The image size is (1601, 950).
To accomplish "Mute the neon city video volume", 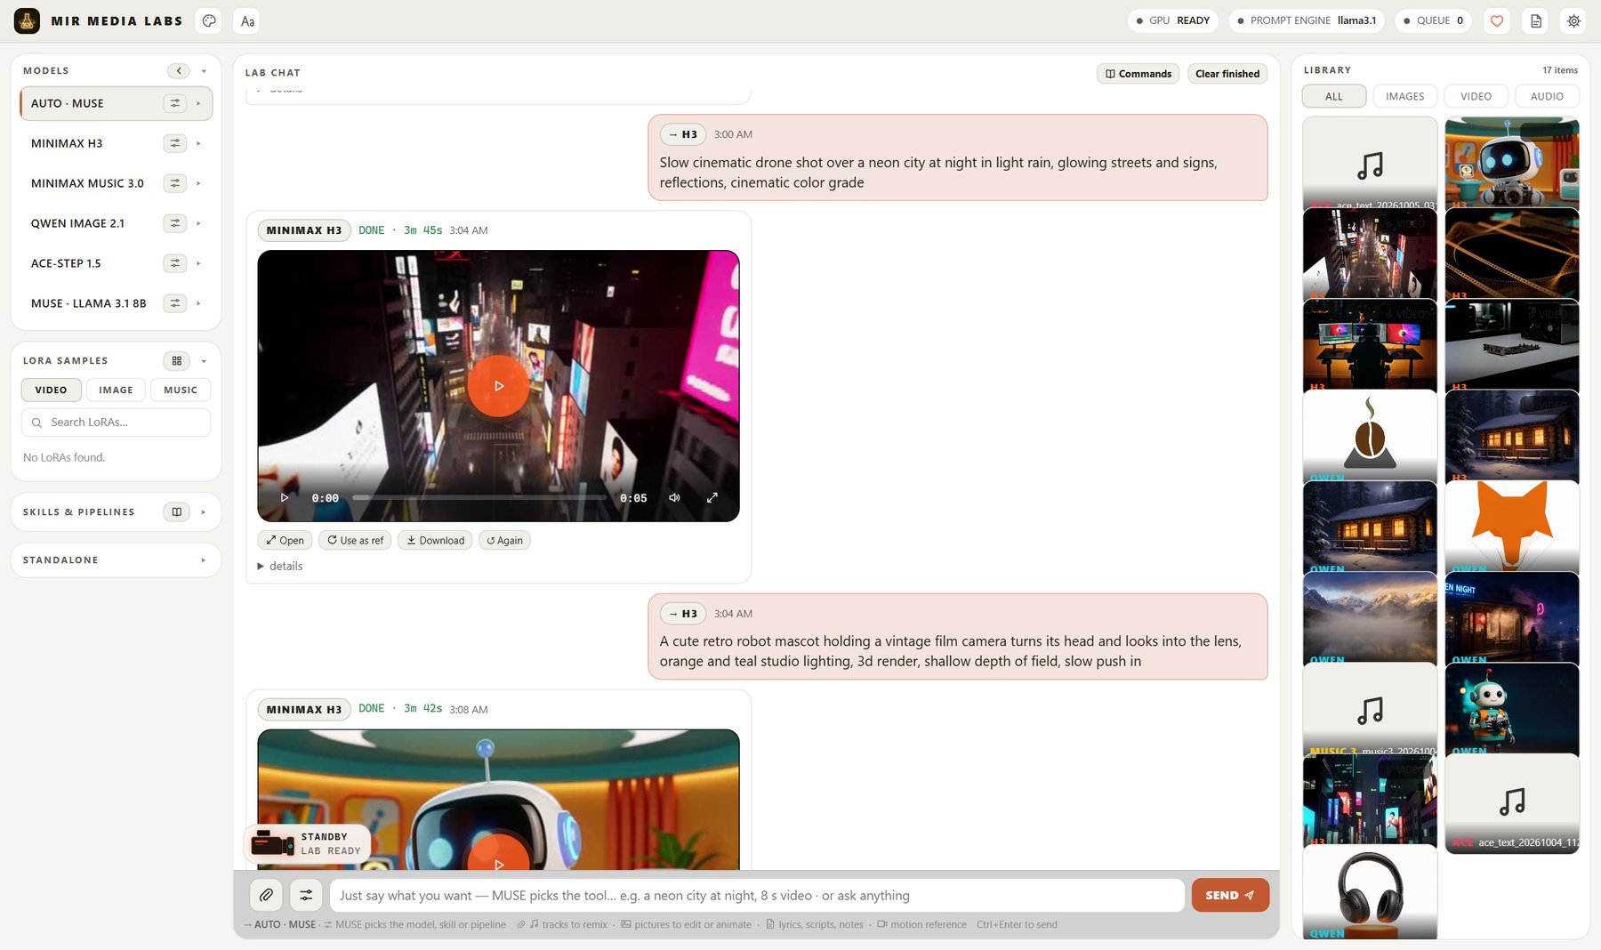I will pyautogui.click(x=674, y=498).
